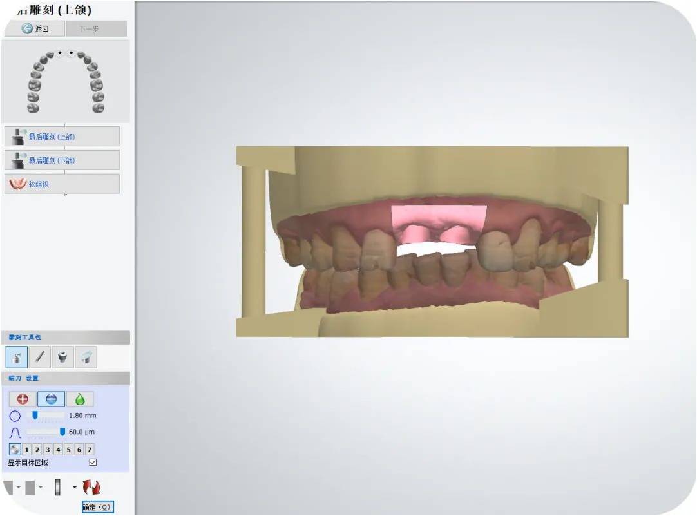Choose the second sculpt toolkit tool
This screenshot has height=516, width=697.
pos(39,357)
